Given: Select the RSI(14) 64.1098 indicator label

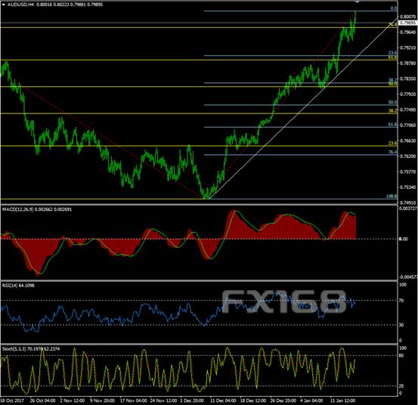Looking at the screenshot, I should pyautogui.click(x=18, y=286).
